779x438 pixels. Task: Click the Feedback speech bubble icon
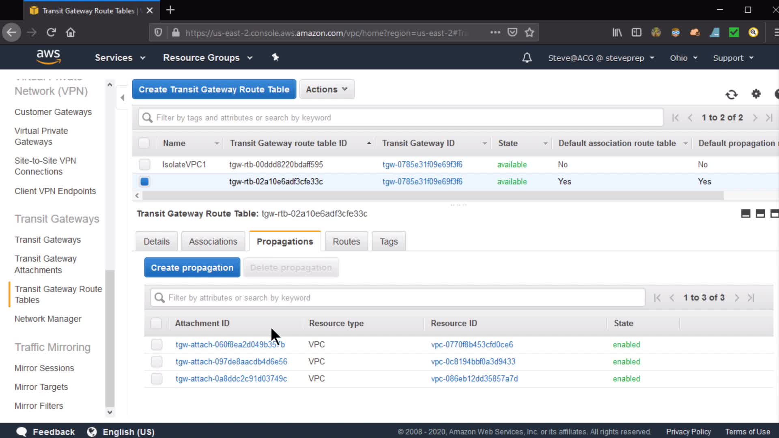[22, 432]
